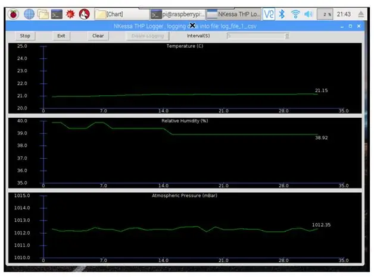Click the 1012.35 pressure reading
The image size is (374, 279).
pyautogui.click(x=321, y=225)
